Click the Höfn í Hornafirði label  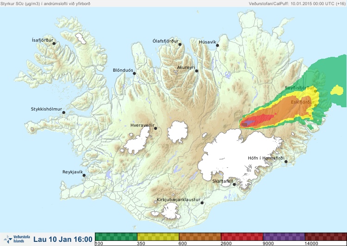[x=266, y=158]
